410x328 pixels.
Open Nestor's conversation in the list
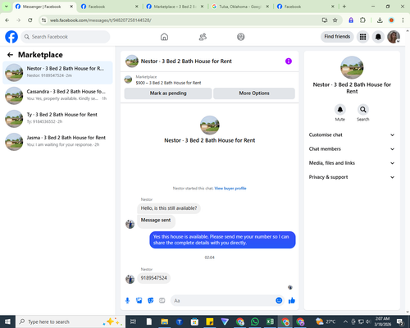(x=57, y=72)
